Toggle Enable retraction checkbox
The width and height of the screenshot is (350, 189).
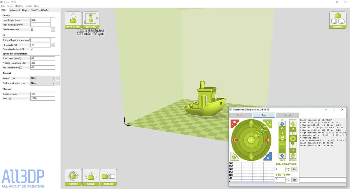32,29
